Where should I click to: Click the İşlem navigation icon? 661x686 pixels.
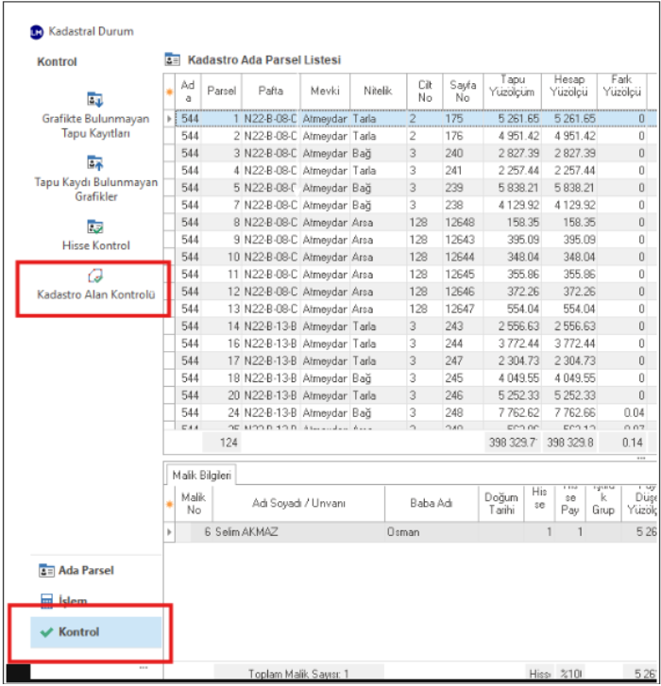47,601
